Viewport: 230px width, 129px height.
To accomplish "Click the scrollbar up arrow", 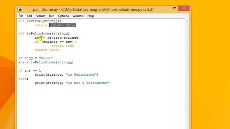I will (187, 21).
